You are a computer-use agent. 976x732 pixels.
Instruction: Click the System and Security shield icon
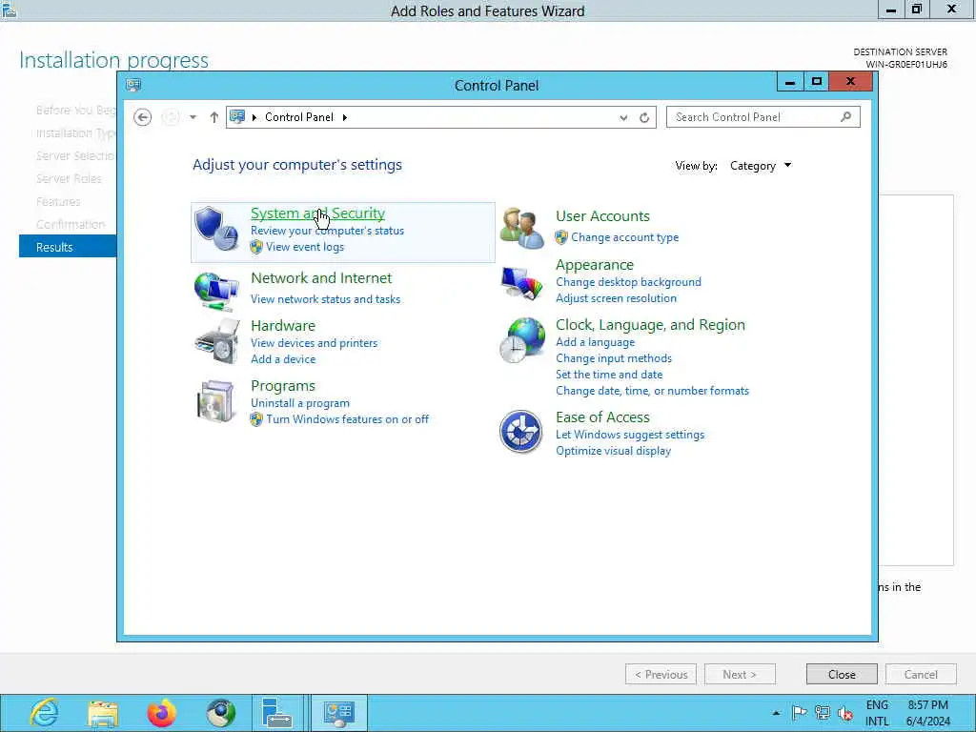click(x=215, y=229)
